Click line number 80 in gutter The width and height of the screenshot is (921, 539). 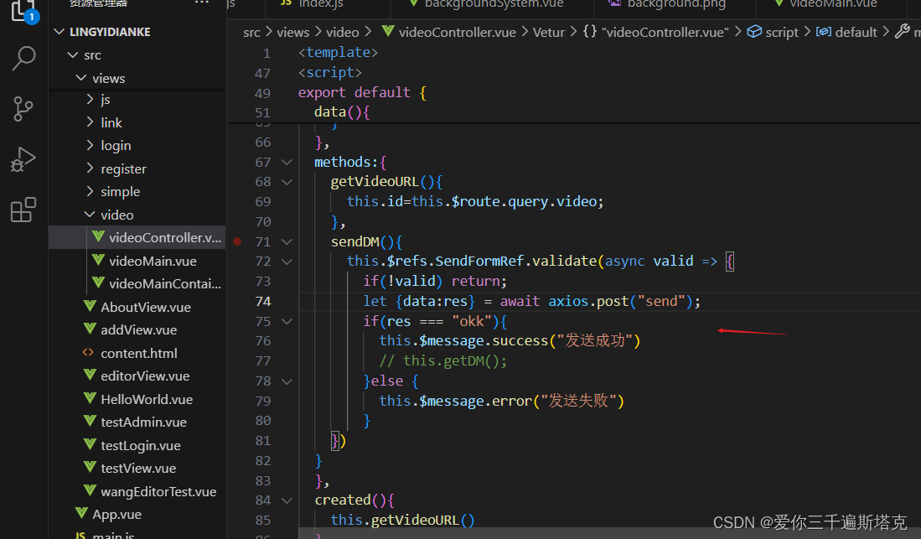tap(263, 421)
